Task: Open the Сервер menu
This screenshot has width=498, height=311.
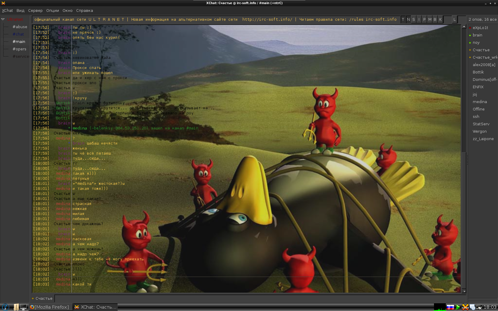Action: point(35,10)
